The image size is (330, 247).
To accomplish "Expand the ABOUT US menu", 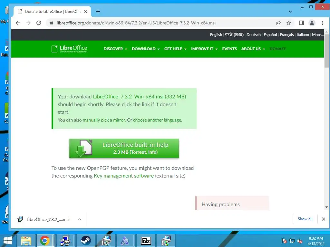I will (253, 49).
